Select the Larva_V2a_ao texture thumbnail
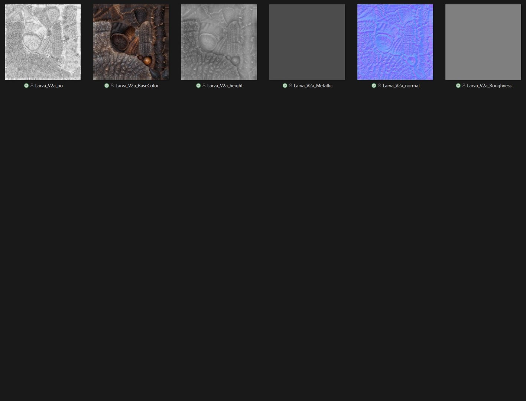This screenshot has height=401, width=526. [43, 42]
